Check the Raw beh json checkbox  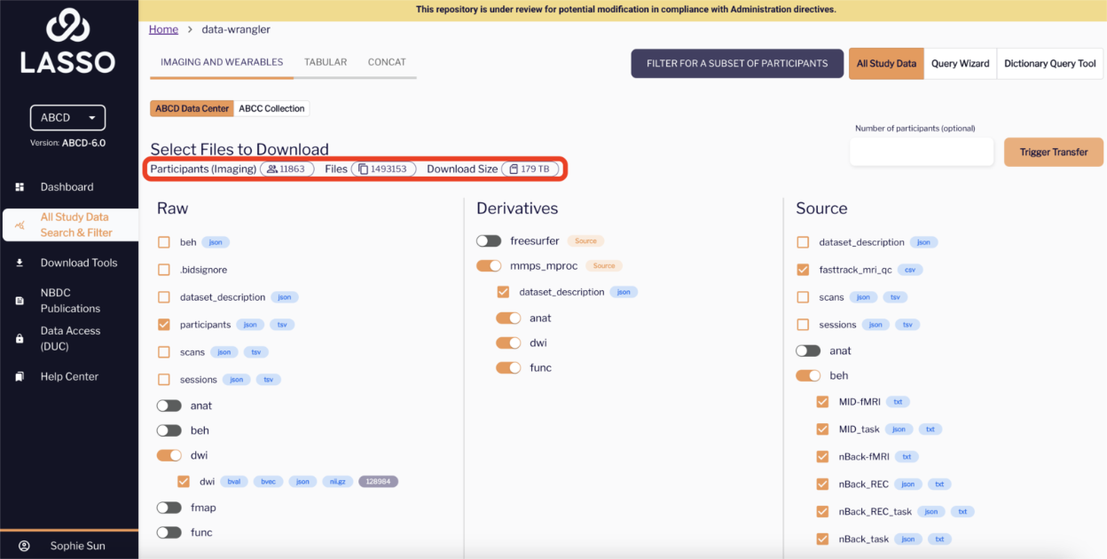coord(163,242)
